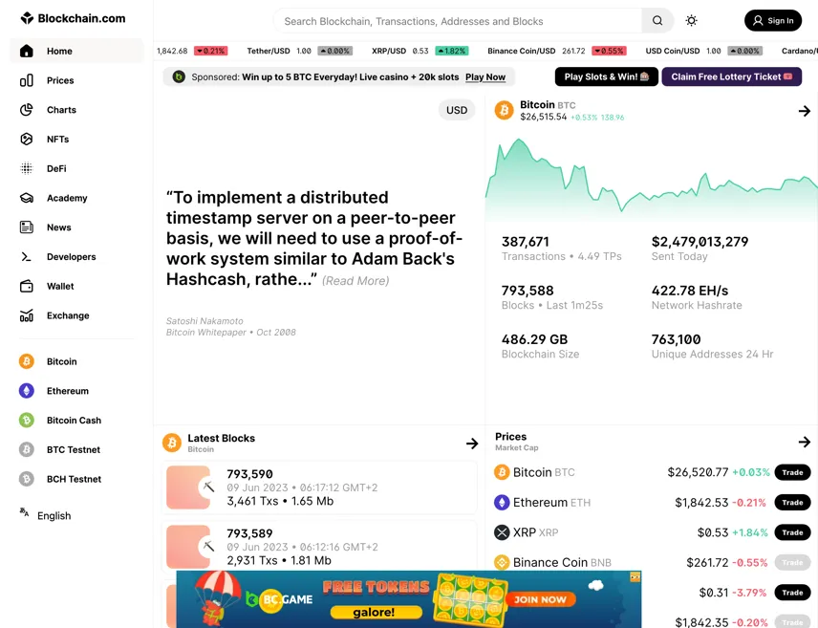Screen dimensions: 818x628
Task: Open the Charts pie icon
Action: (27, 110)
